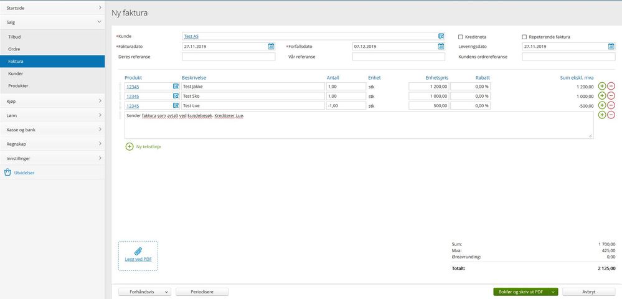Grab the drag handle of Test Lue row
The image size is (622, 299).
[120, 106]
